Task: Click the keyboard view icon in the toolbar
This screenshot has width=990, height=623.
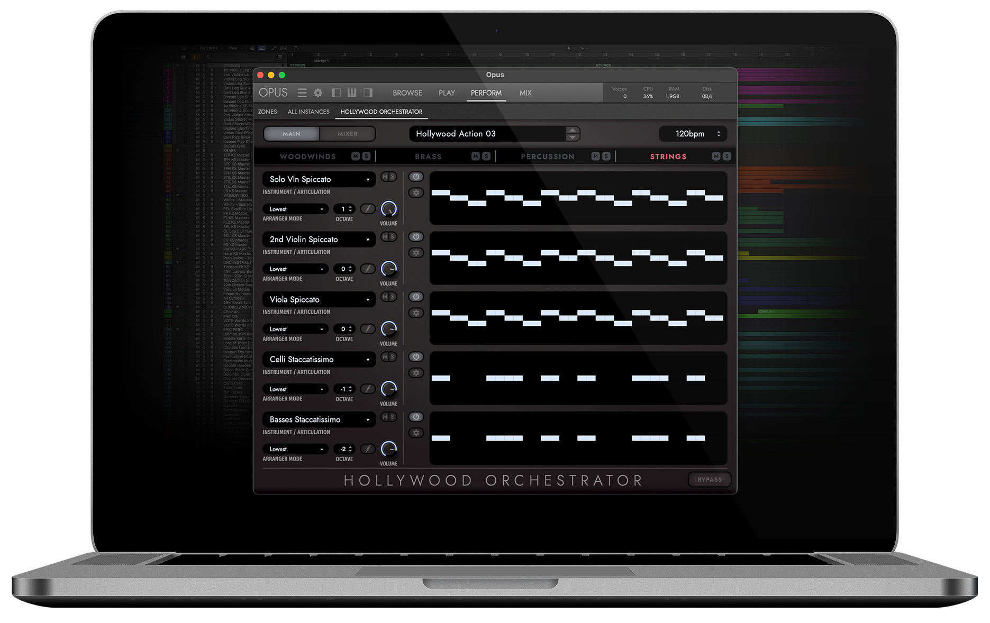Action: click(352, 93)
